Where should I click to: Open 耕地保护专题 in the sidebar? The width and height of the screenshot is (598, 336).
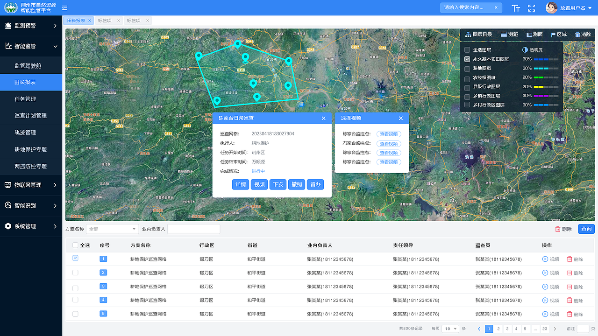point(31,149)
